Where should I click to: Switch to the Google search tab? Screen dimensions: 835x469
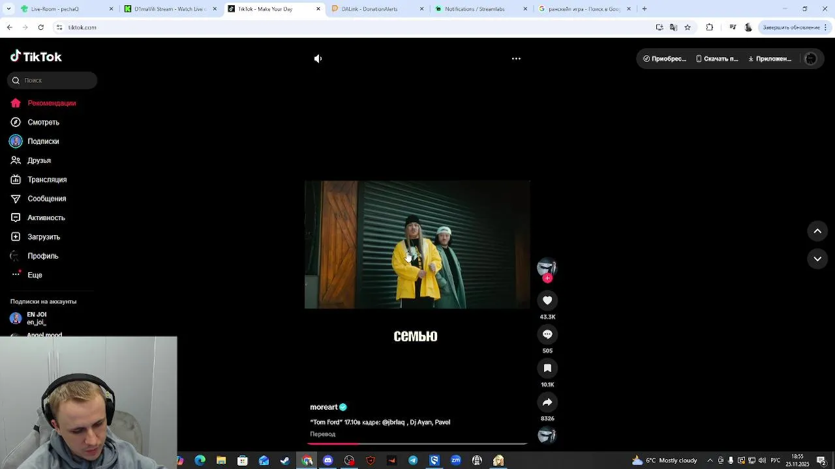[584, 9]
